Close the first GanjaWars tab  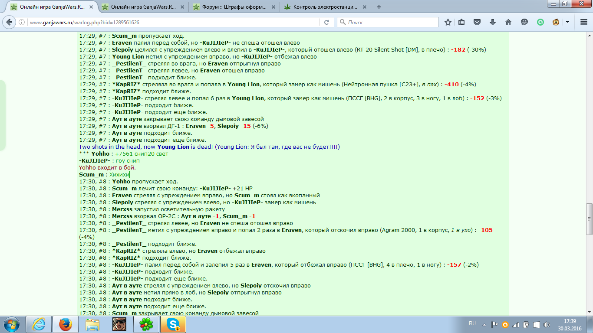click(91, 7)
